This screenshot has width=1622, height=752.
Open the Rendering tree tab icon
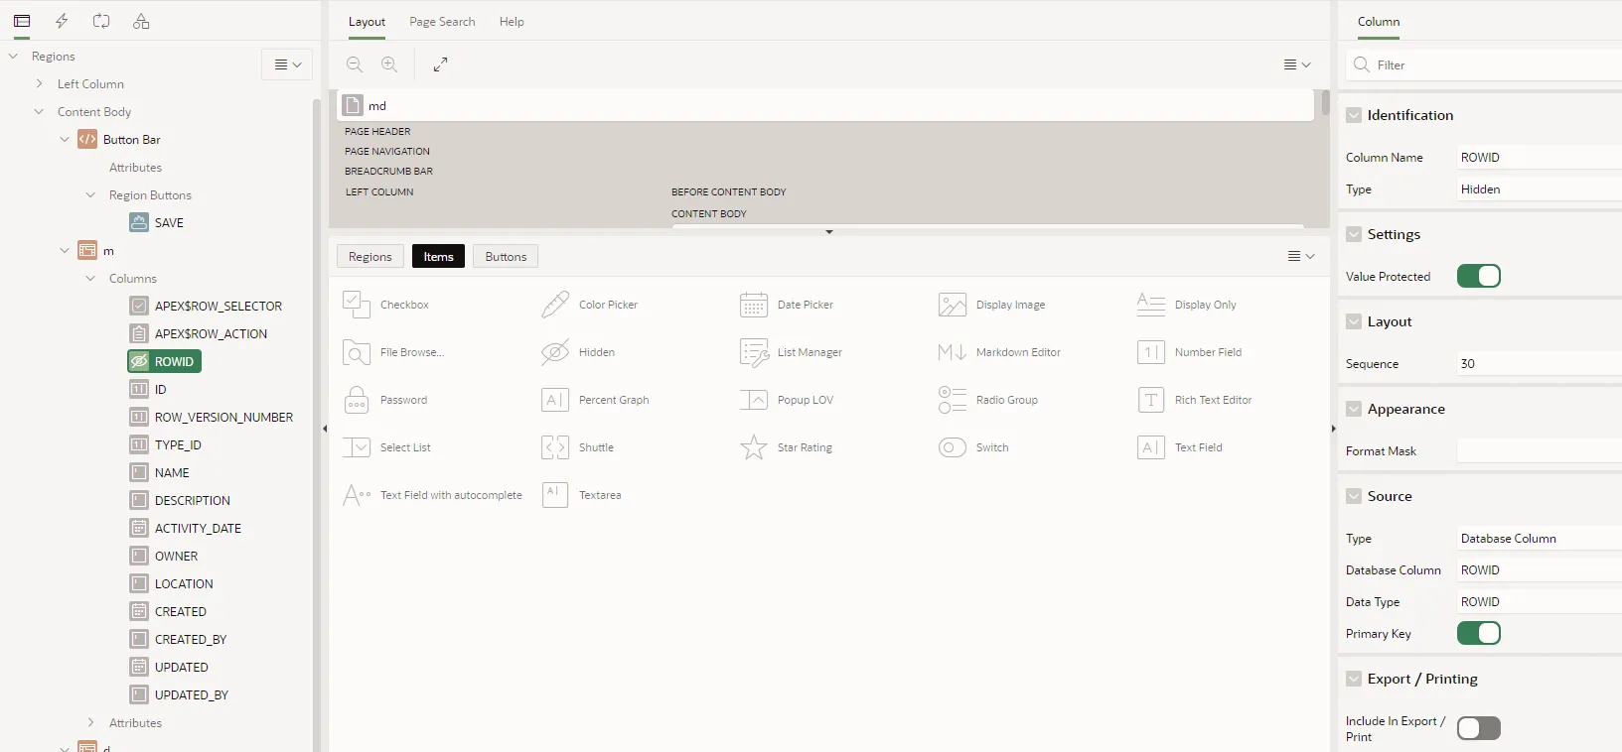(22, 21)
